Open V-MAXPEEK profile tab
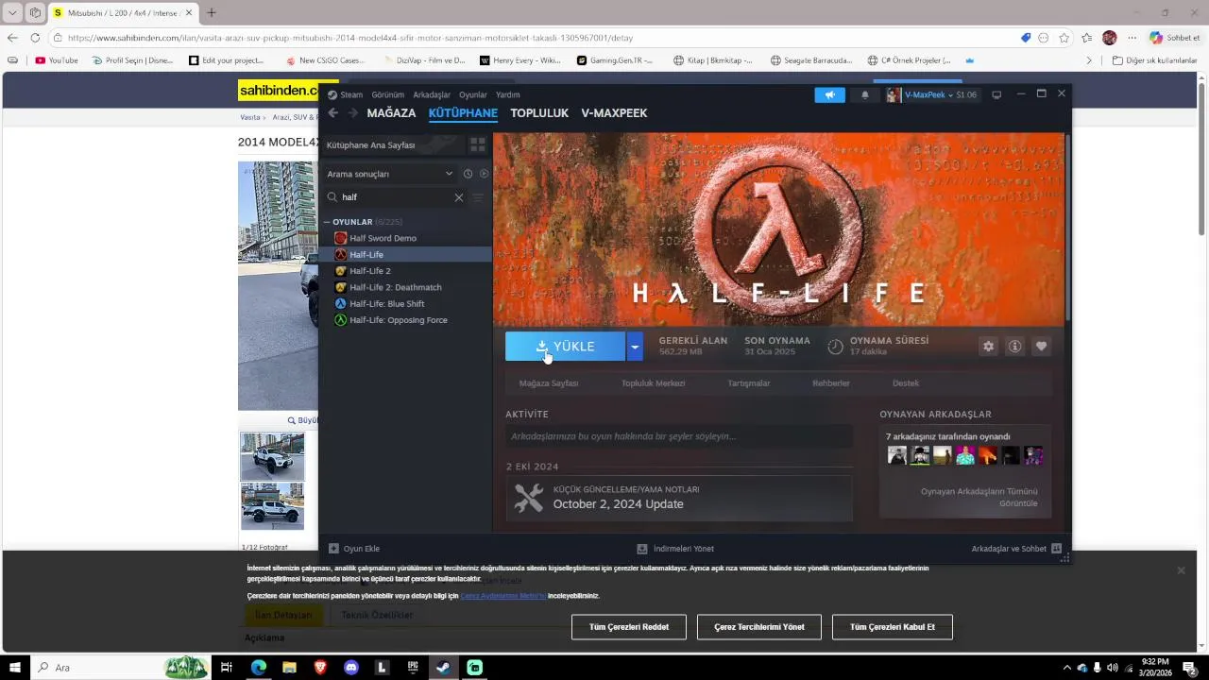The width and height of the screenshot is (1209, 680). [614, 113]
